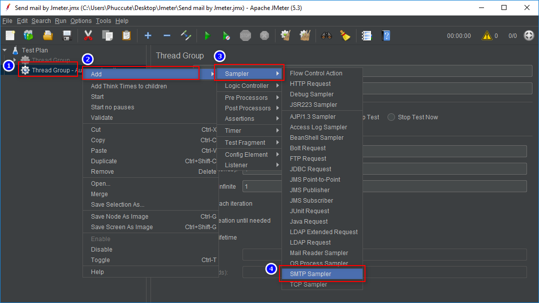Select BeanShell Sampler entry
Image resolution: width=539 pixels, height=303 pixels.
[x=322, y=138]
